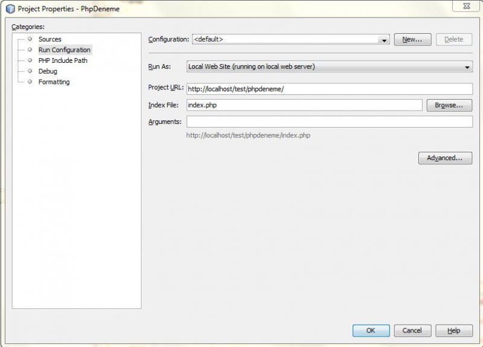Image resolution: width=483 pixels, height=347 pixels.
Task: Click the bullet icon beside Formatting
Action: tap(30, 82)
